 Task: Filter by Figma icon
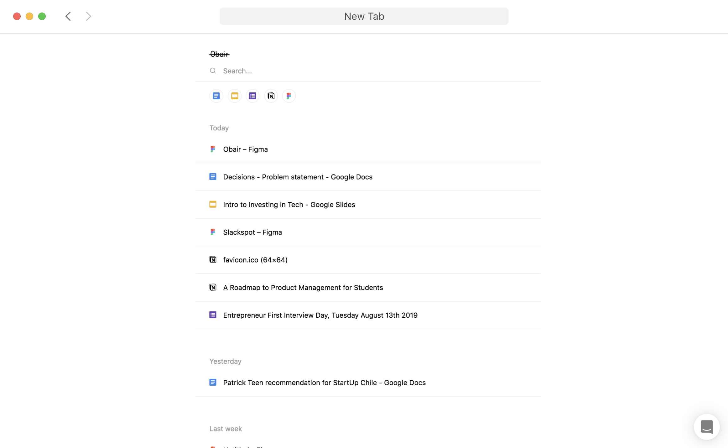tap(289, 96)
